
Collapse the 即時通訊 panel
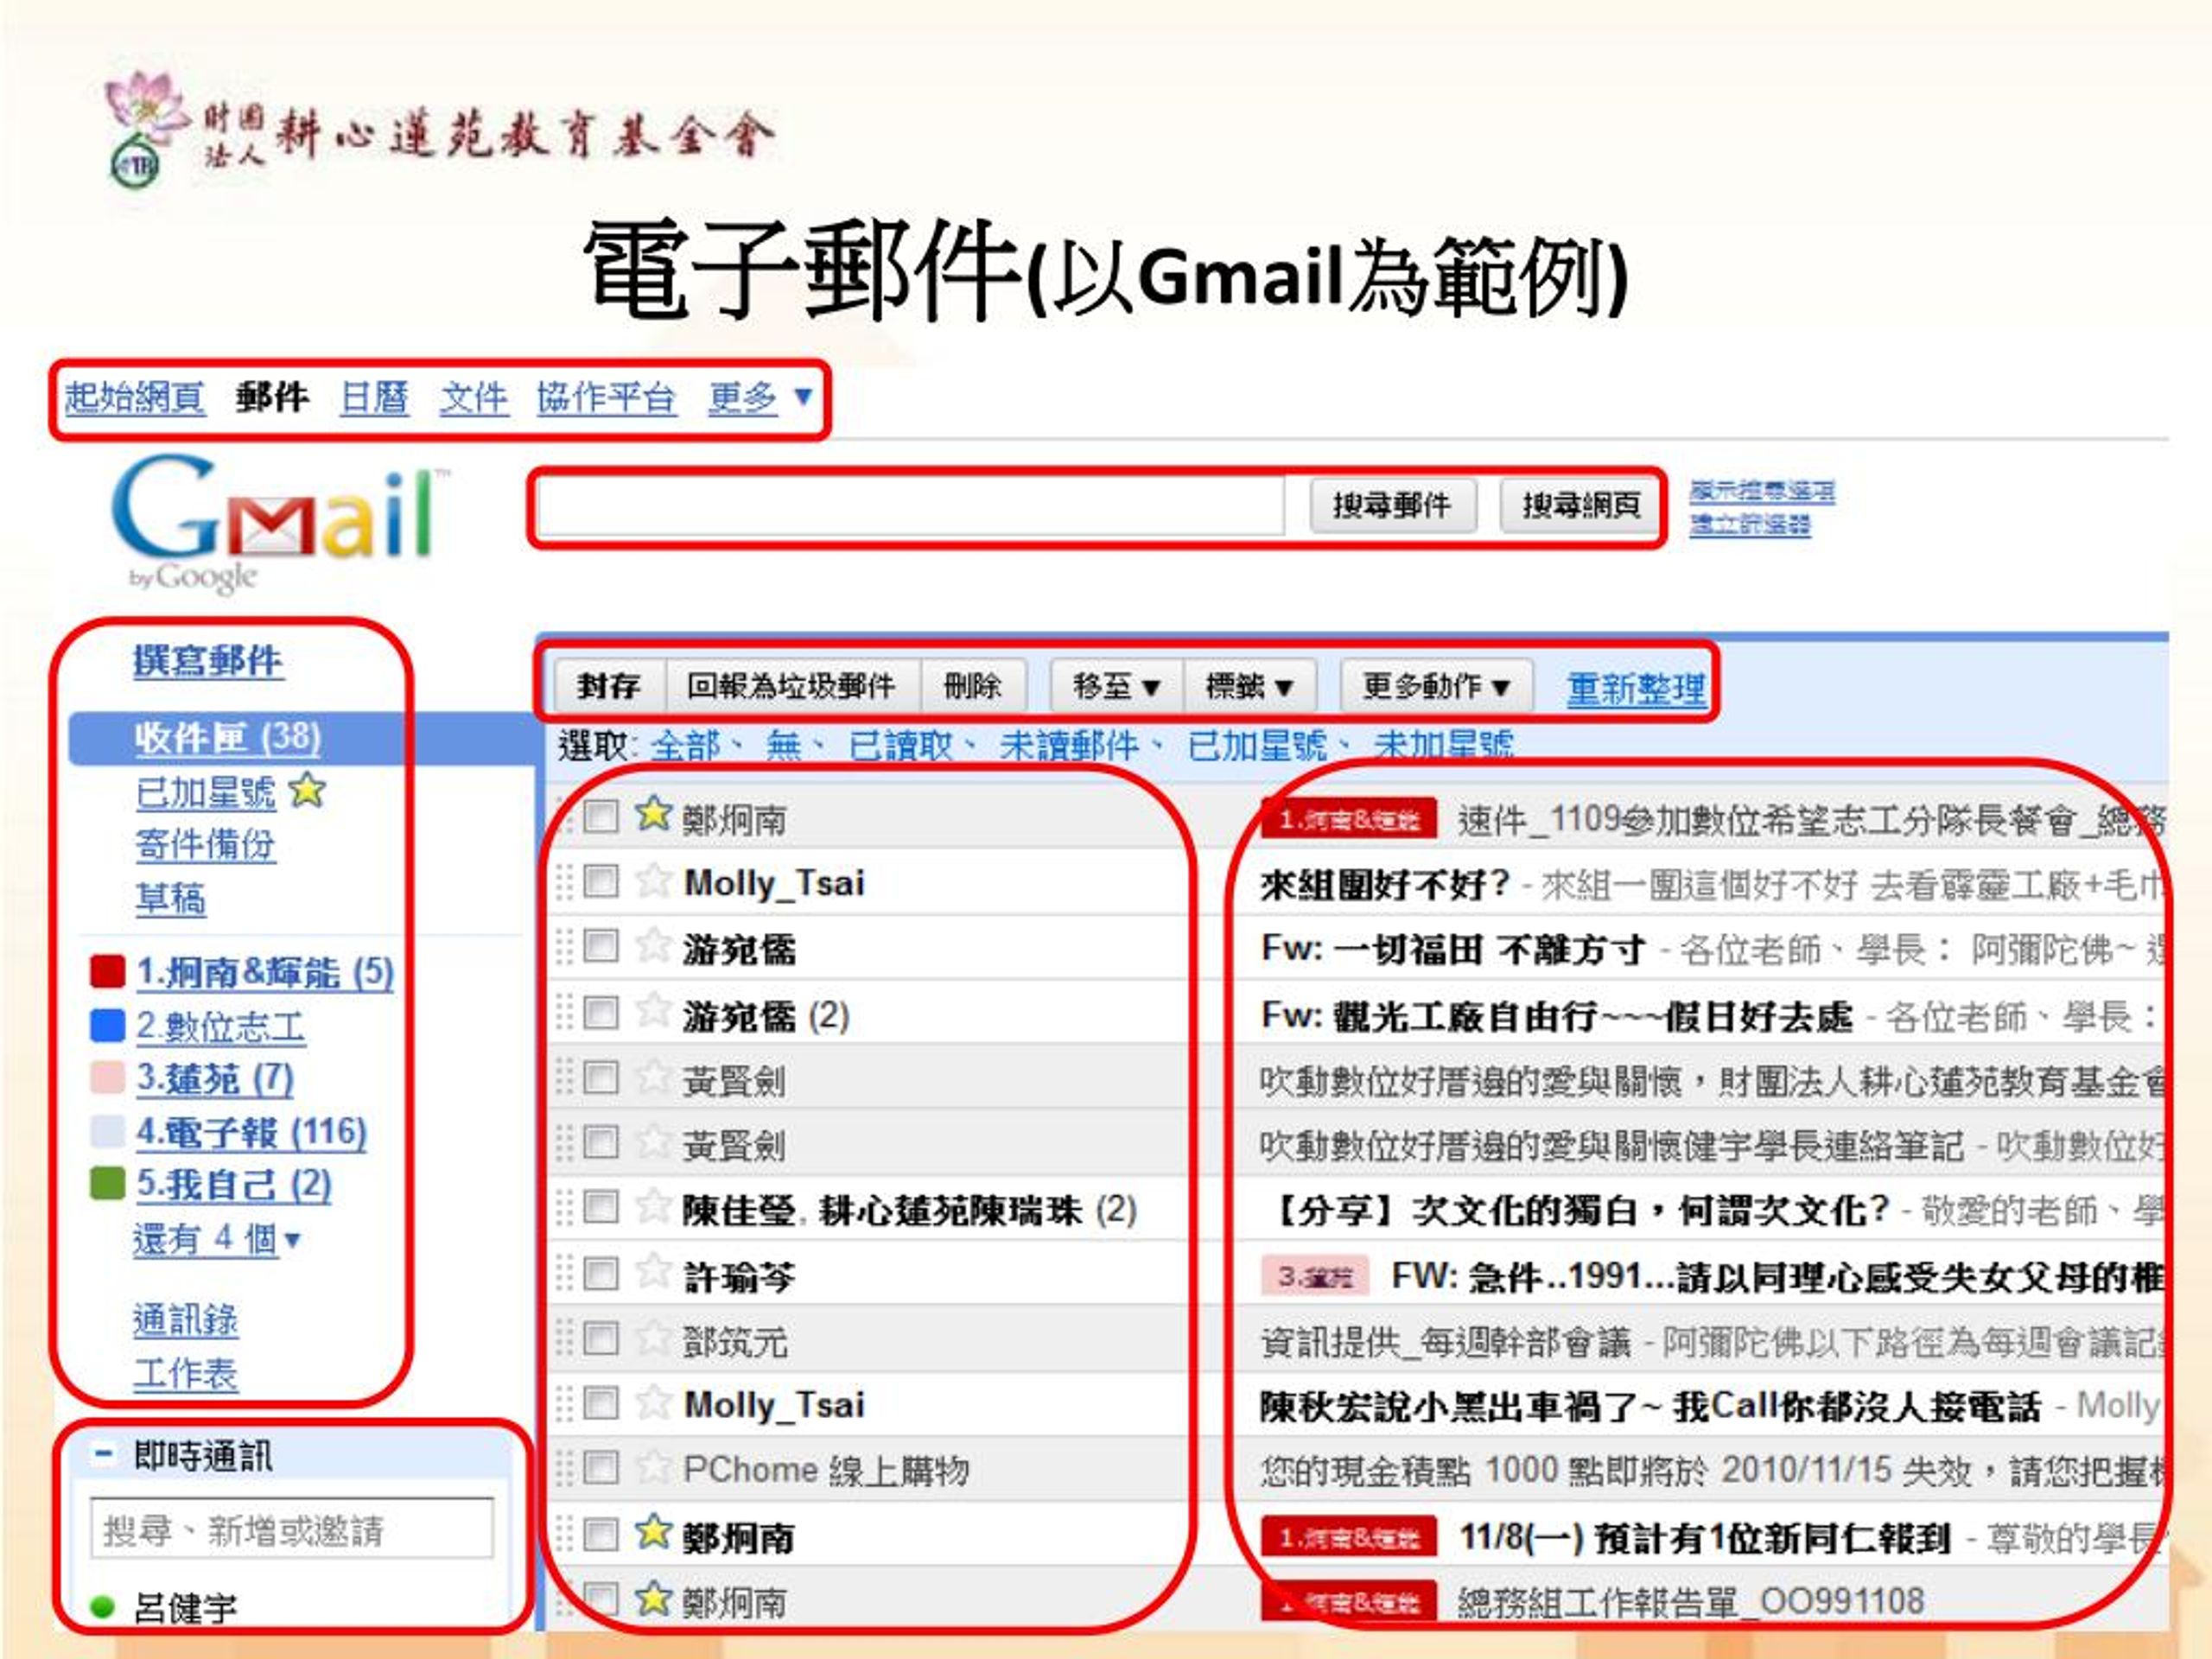tap(103, 1454)
